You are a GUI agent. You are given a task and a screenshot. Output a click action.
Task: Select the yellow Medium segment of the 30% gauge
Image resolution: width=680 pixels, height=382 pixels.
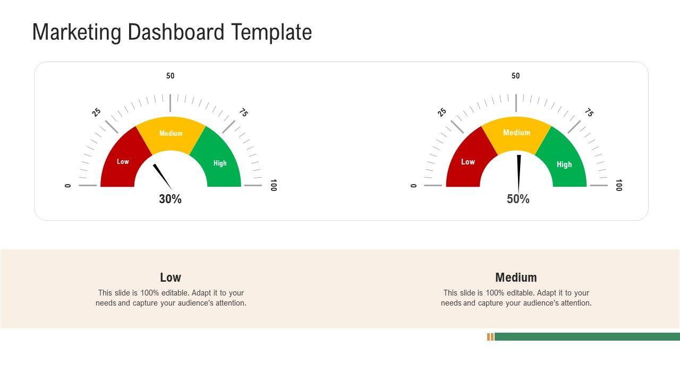pyautogui.click(x=171, y=133)
